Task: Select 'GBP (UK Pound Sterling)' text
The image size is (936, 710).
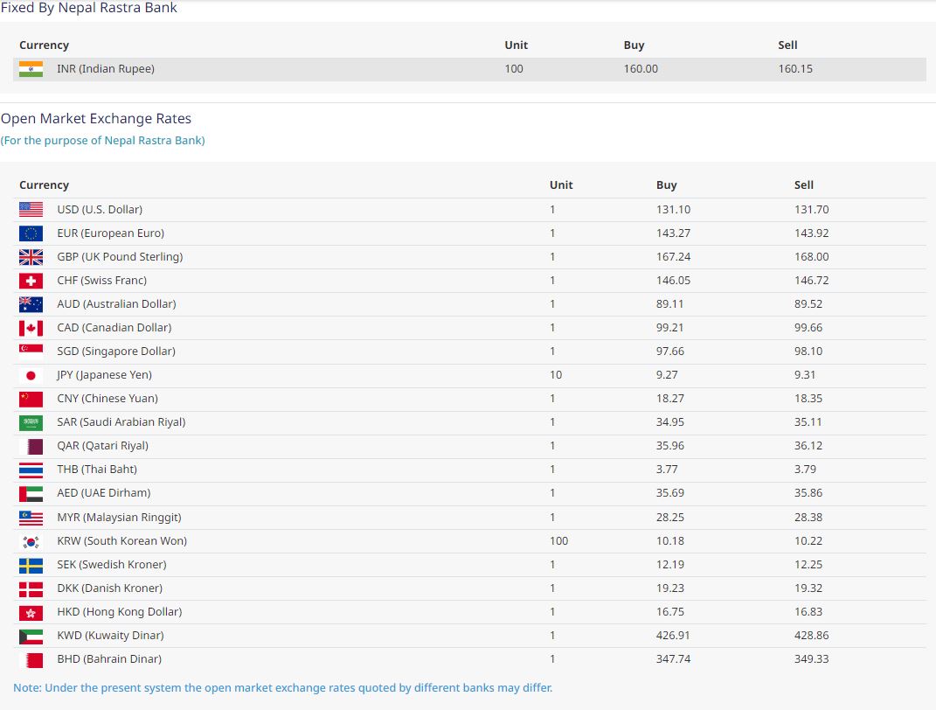Action: coord(120,257)
